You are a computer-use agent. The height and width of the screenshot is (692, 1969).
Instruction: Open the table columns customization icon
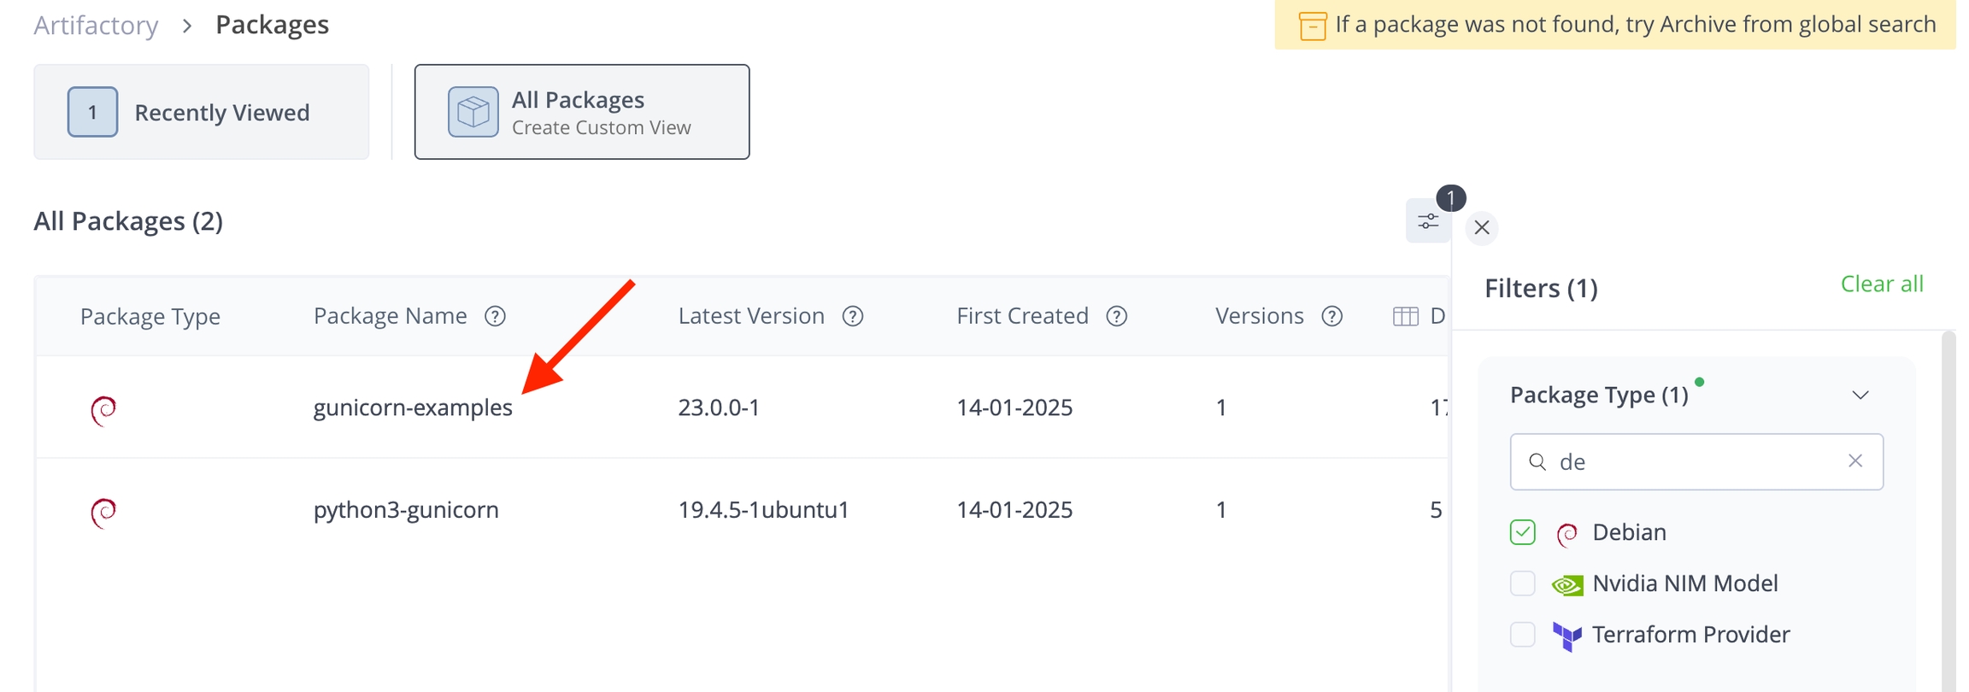[1405, 316]
